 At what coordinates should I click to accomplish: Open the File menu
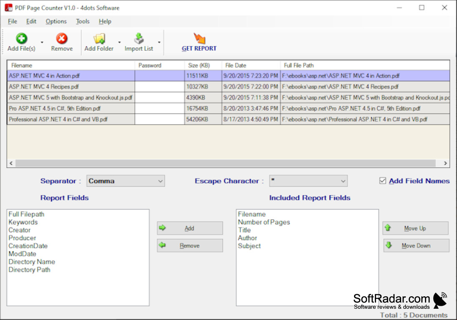pos(12,21)
